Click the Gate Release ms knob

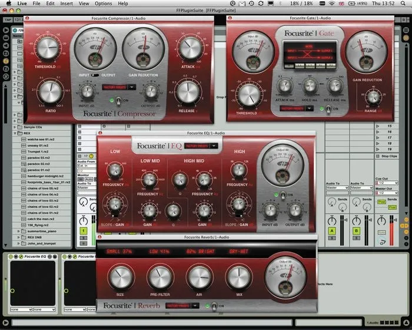[x=335, y=86]
